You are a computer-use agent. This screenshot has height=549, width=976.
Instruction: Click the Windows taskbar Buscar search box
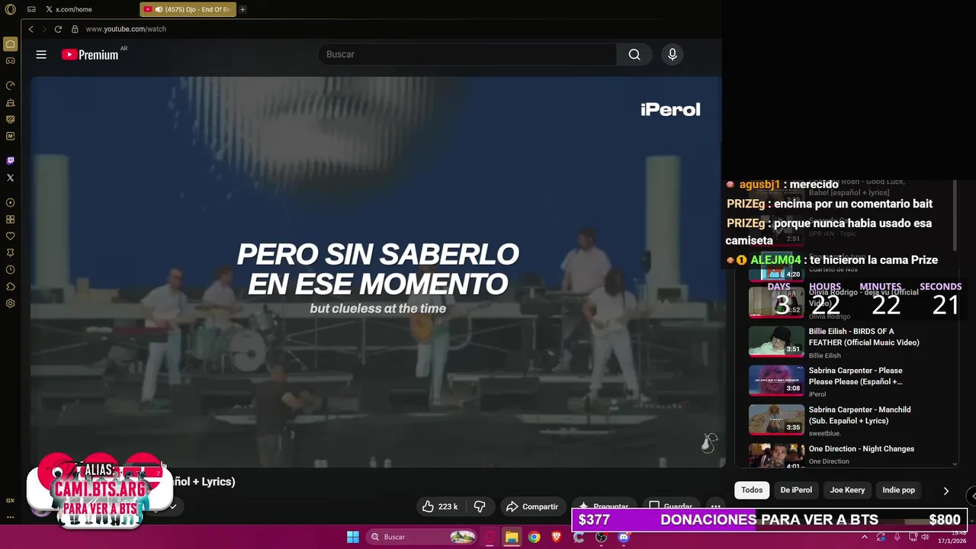coord(422,537)
